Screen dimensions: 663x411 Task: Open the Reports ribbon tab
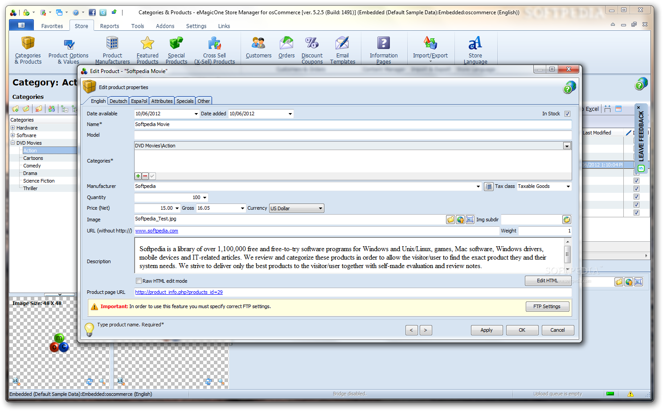pos(110,26)
